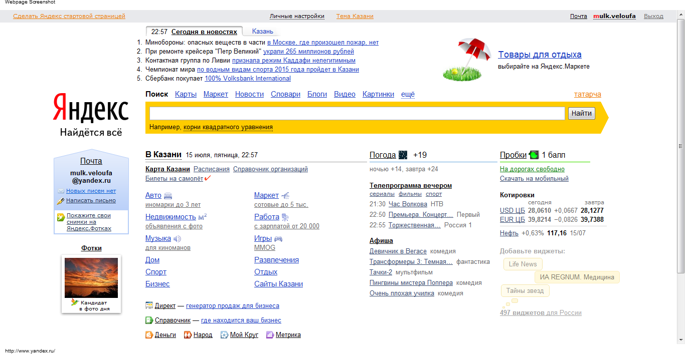Click the Найти search button
The height and width of the screenshot is (354, 685).
tap(582, 114)
